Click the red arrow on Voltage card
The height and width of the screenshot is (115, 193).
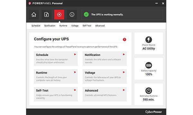124,72
